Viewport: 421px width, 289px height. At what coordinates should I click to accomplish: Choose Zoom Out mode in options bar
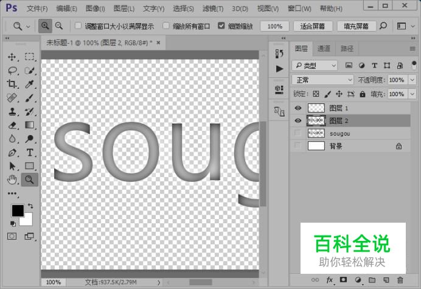[59, 26]
